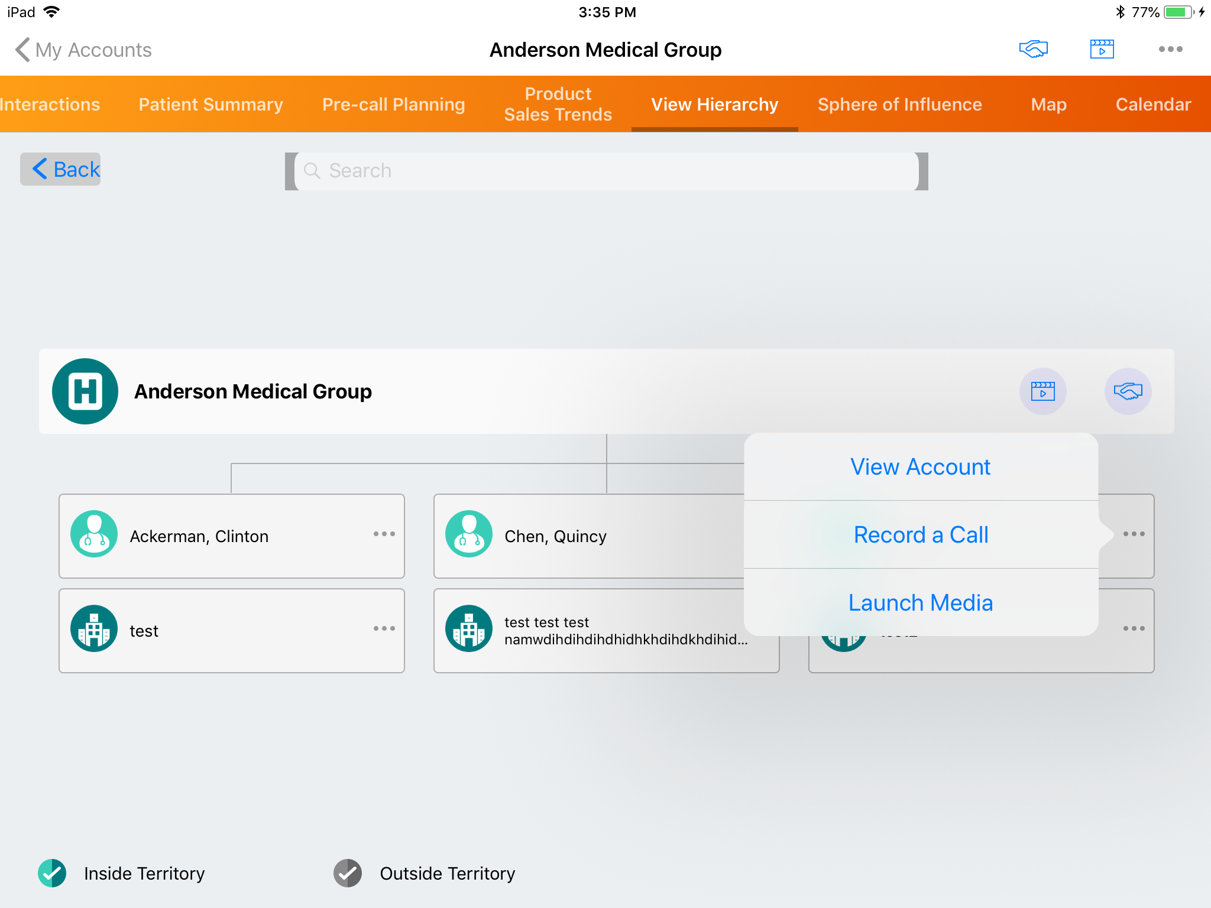Open the top-right three-dot overflow menu
The width and height of the screenshot is (1211, 908).
[x=1170, y=49]
